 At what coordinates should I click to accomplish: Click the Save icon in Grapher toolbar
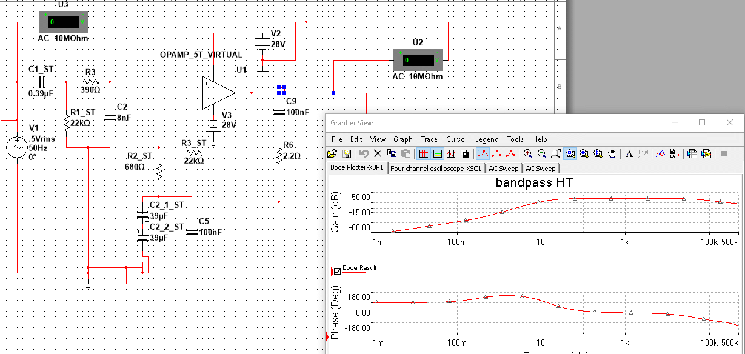[347, 154]
